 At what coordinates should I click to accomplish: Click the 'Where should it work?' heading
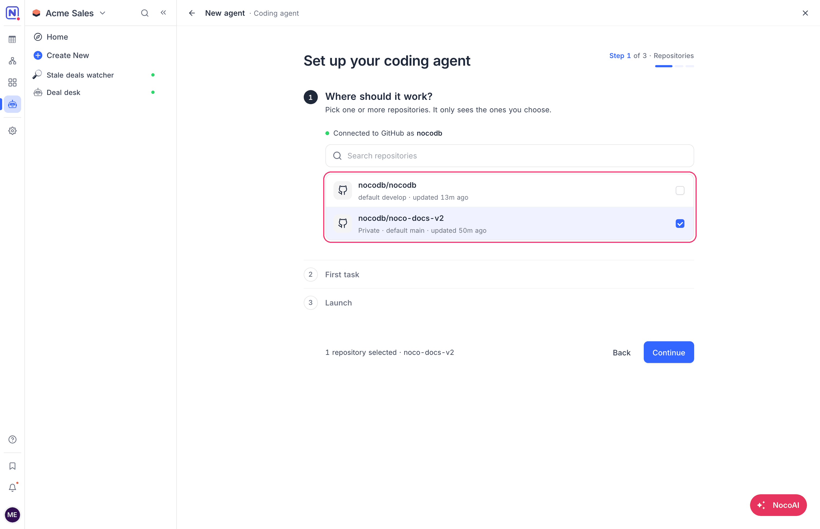coord(378,97)
